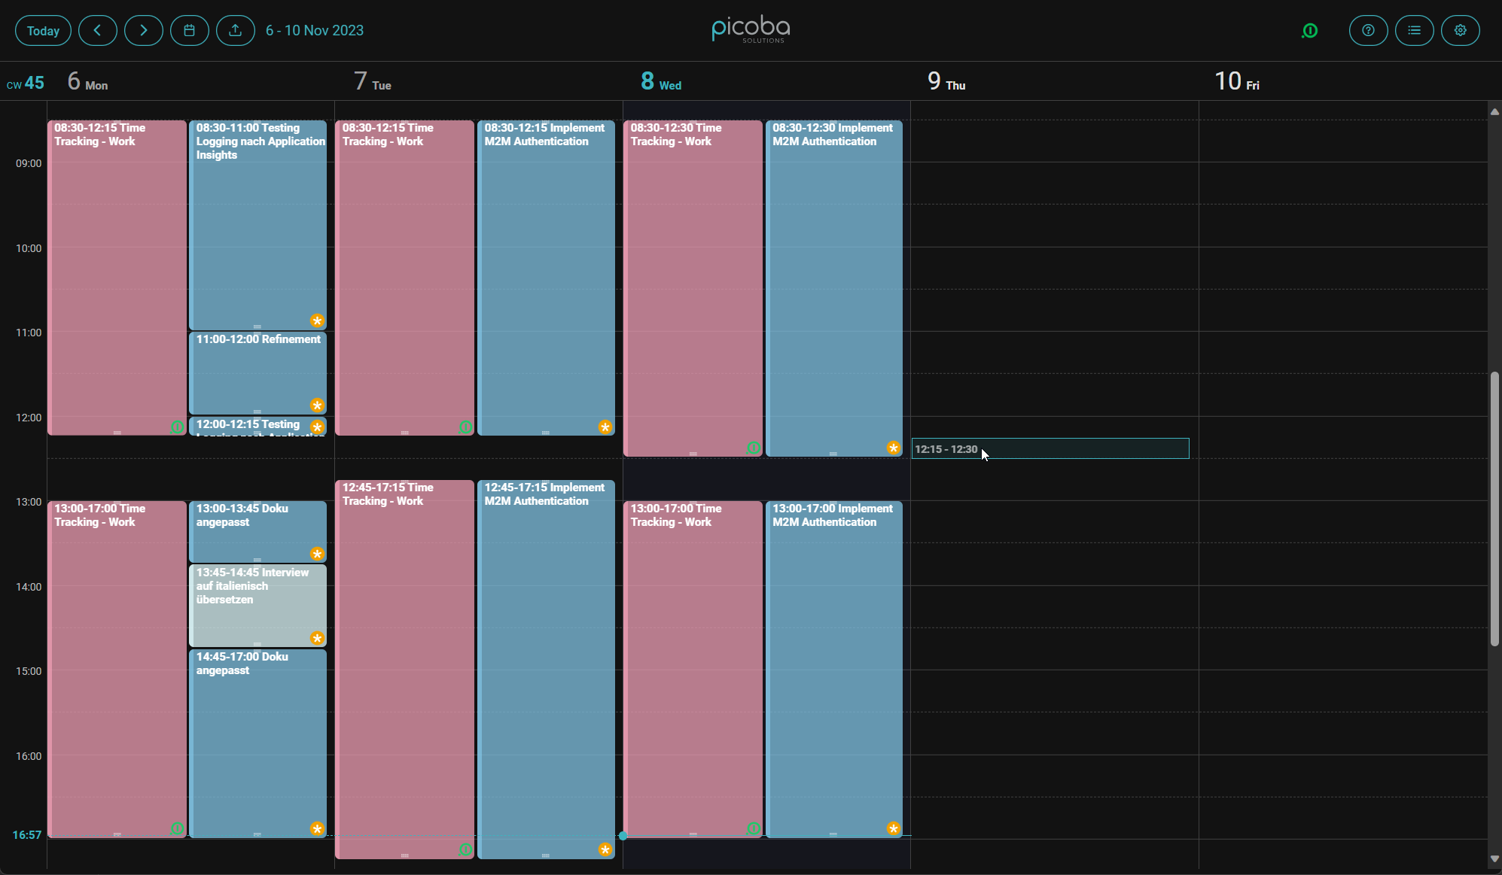Go to the next week with right chevron
Viewport: 1502px width, 875px height.
click(x=144, y=30)
